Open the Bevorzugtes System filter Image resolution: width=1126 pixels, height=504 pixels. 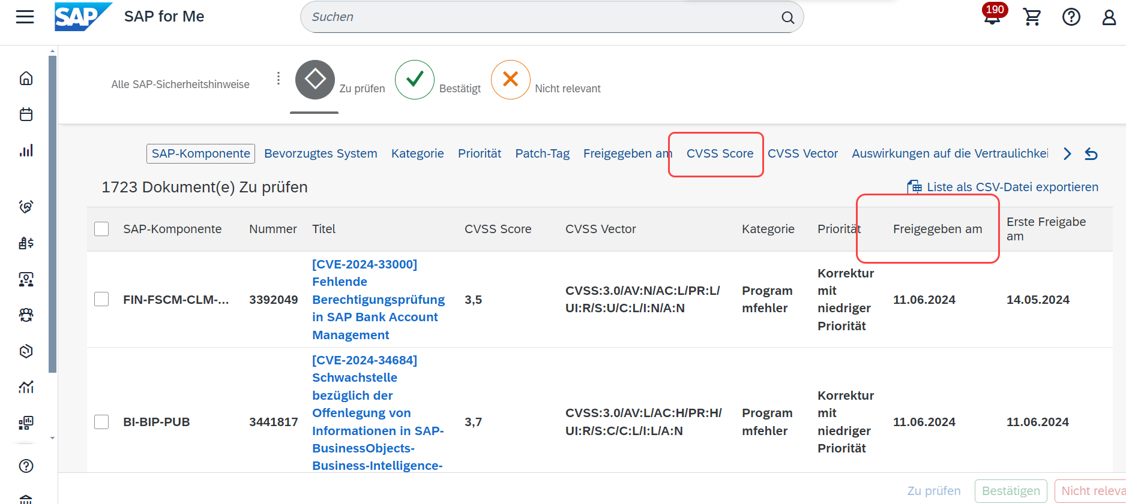(x=321, y=153)
